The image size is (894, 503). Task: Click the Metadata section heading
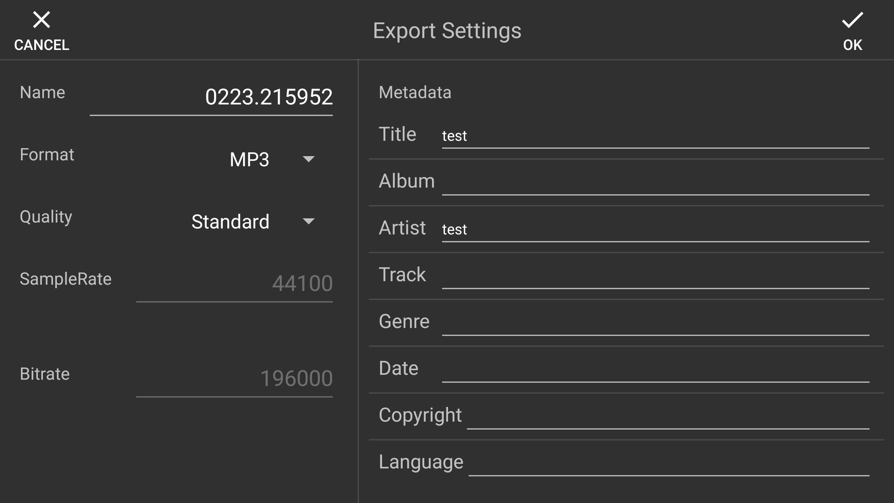click(x=415, y=93)
